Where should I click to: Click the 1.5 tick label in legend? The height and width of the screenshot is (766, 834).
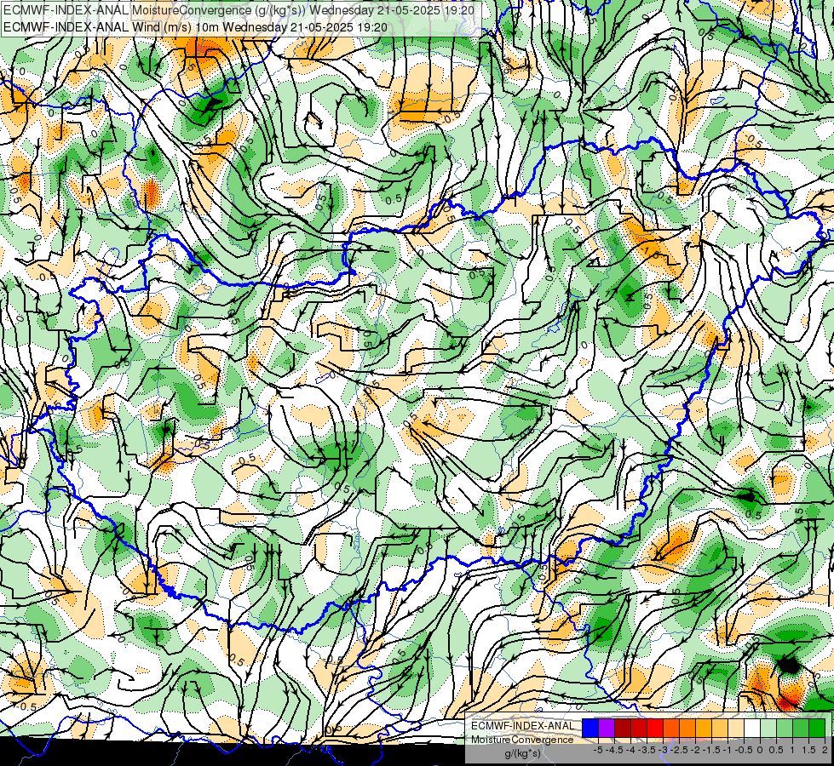click(x=808, y=750)
